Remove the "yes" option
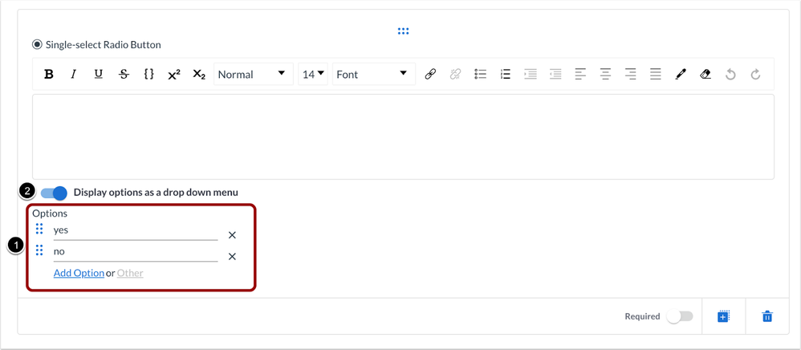The width and height of the screenshot is (801, 350). point(232,235)
